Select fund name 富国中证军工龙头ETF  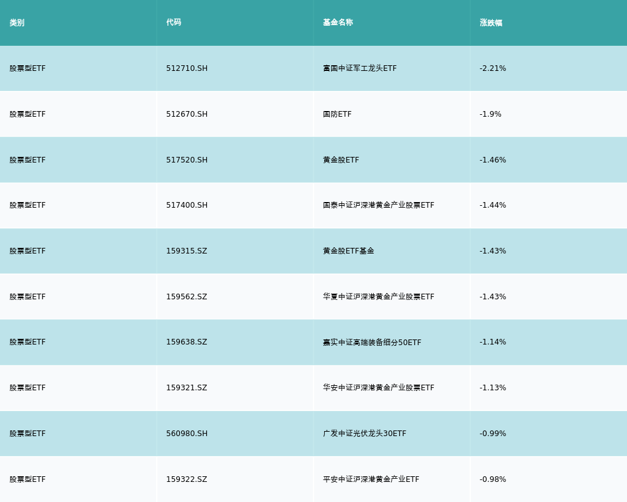click(359, 68)
